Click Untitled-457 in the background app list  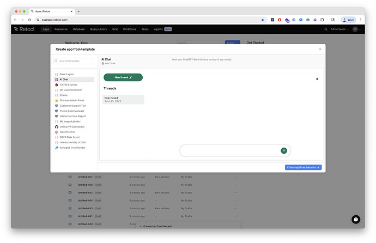tap(85, 177)
